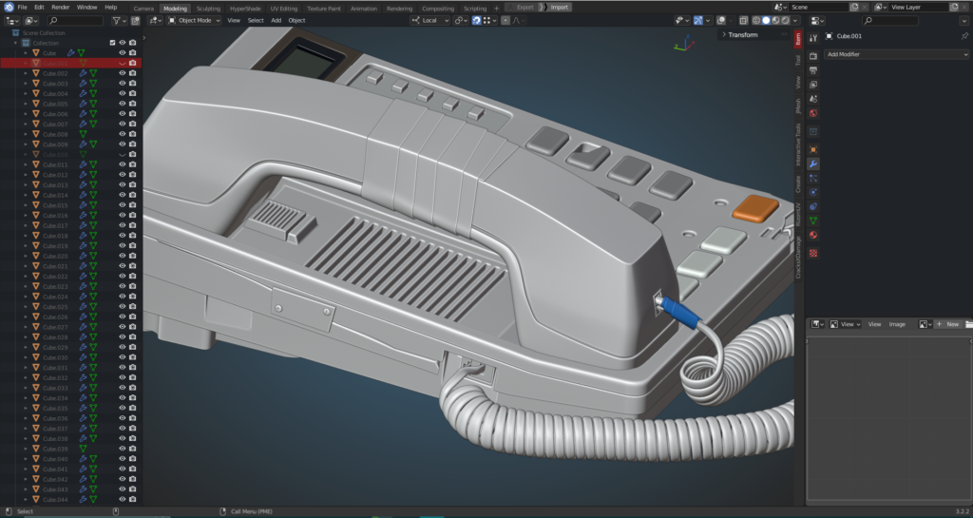Open the Render properties tab icon
Image resolution: width=973 pixels, height=518 pixels.
pyautogui.click(x=813, y=57)
